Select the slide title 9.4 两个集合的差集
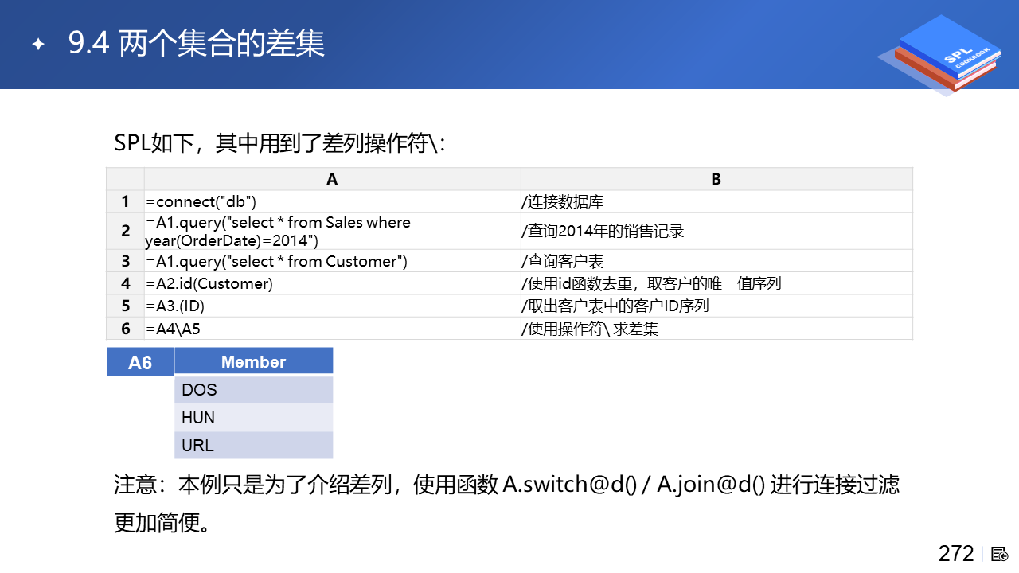 (x=197, y=44)
